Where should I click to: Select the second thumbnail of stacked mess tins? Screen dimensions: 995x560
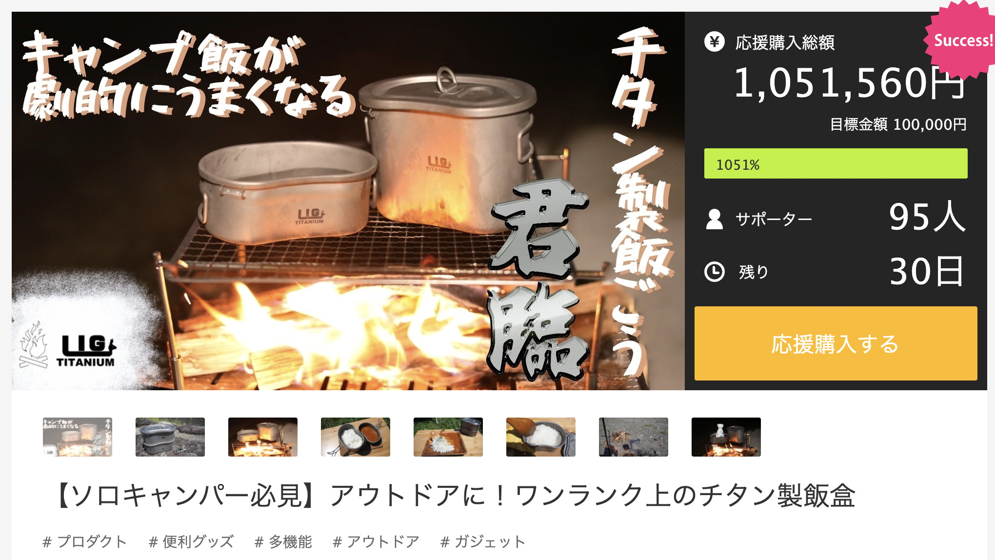pos(170,437)
